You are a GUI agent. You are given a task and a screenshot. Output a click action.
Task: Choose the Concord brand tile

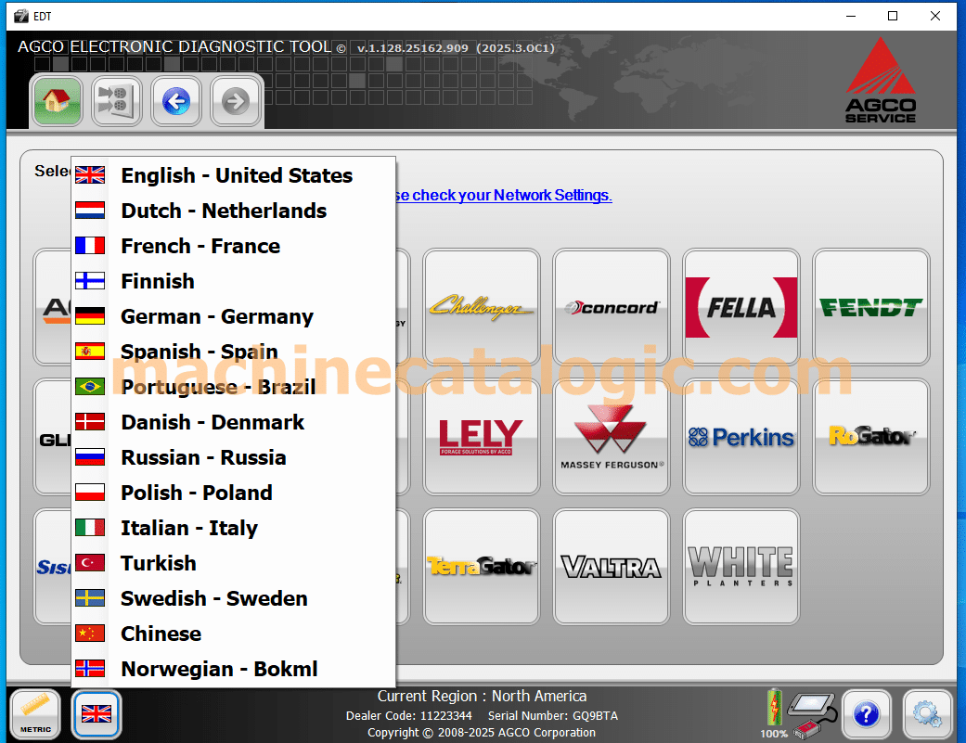pos(612,306)
